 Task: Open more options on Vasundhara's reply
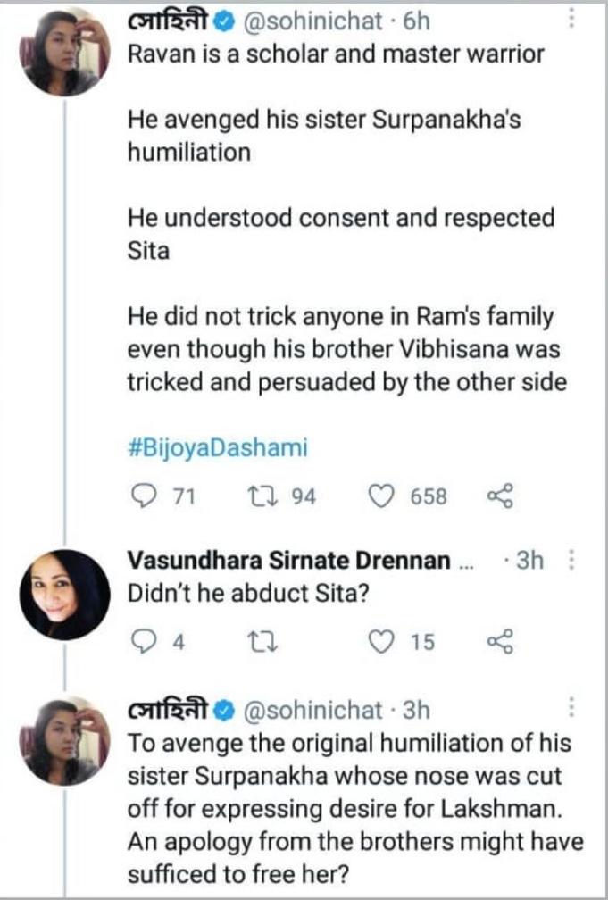(572, 561)
